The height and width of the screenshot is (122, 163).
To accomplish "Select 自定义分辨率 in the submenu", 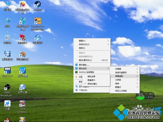I will click(125, 91).
